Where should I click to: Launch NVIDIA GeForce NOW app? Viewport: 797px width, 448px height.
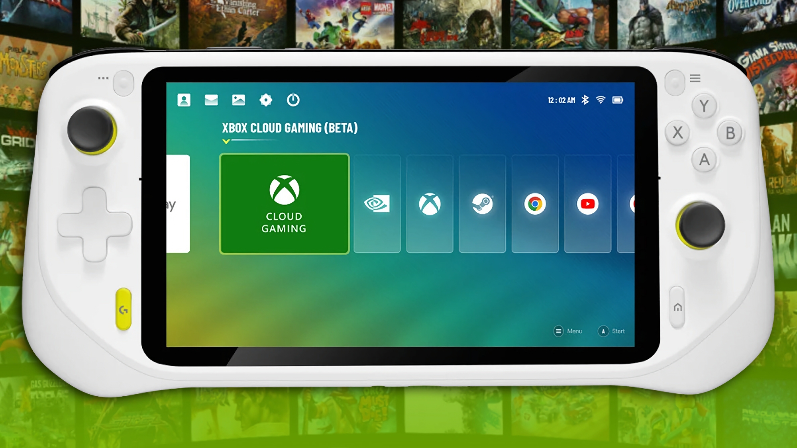[x=377, y=204]
